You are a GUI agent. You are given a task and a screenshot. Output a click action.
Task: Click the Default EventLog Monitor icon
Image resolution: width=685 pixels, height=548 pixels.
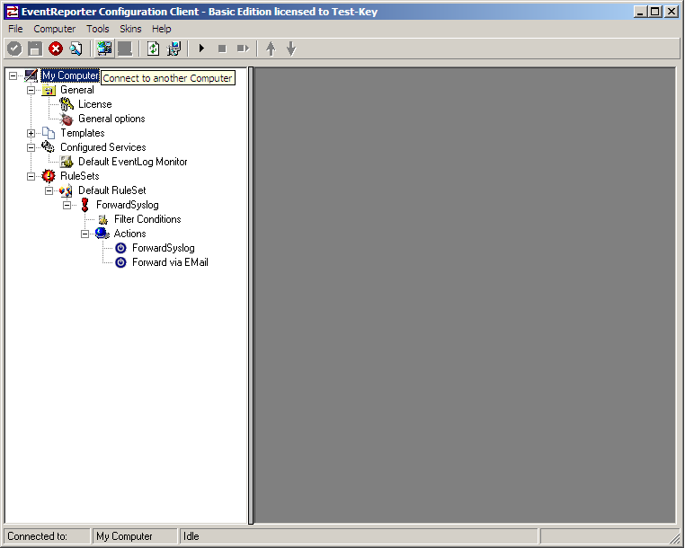click(67, 162)
